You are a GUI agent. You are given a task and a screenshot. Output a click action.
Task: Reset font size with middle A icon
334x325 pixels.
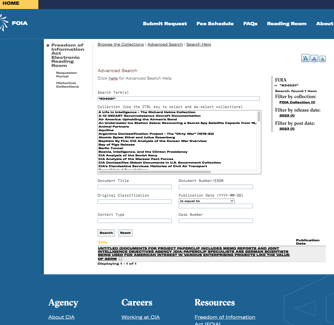(x=314, y=59)
